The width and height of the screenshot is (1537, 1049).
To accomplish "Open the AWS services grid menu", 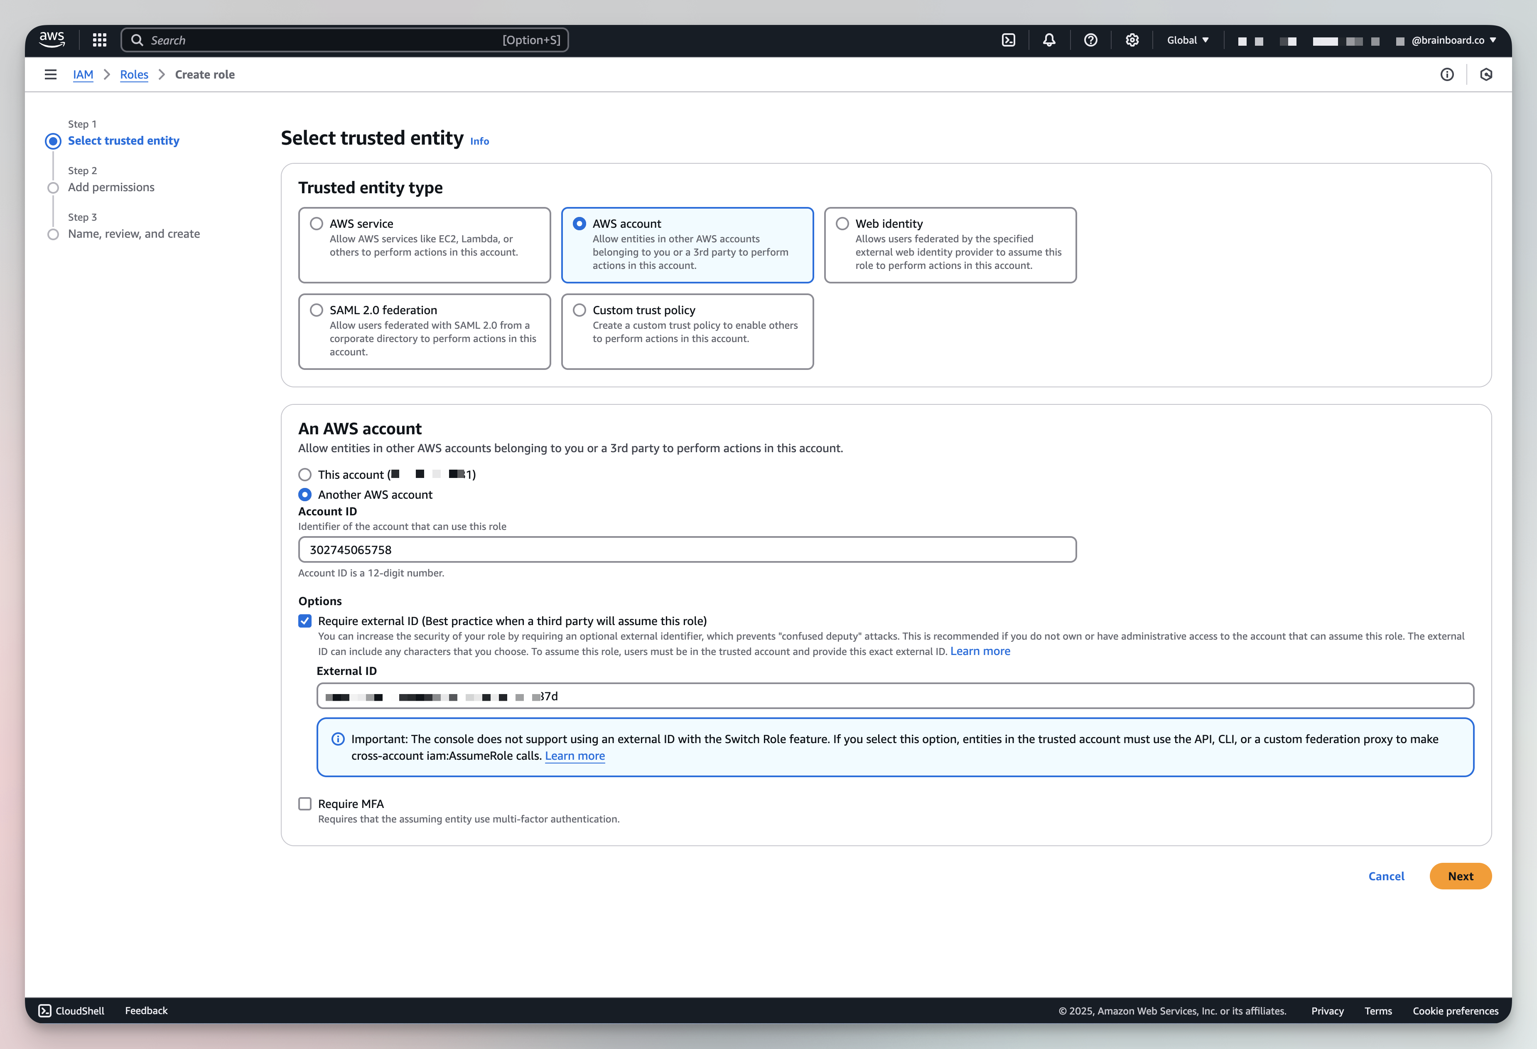I will (99, 40).
